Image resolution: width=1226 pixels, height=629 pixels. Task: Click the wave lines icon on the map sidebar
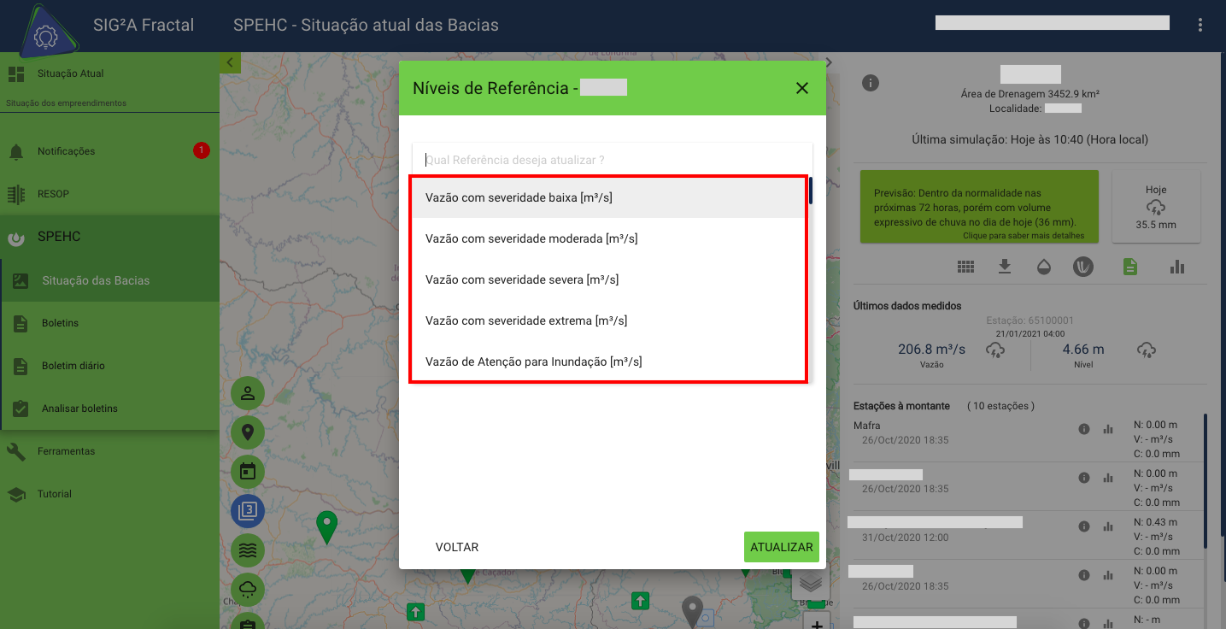point(247,550)
